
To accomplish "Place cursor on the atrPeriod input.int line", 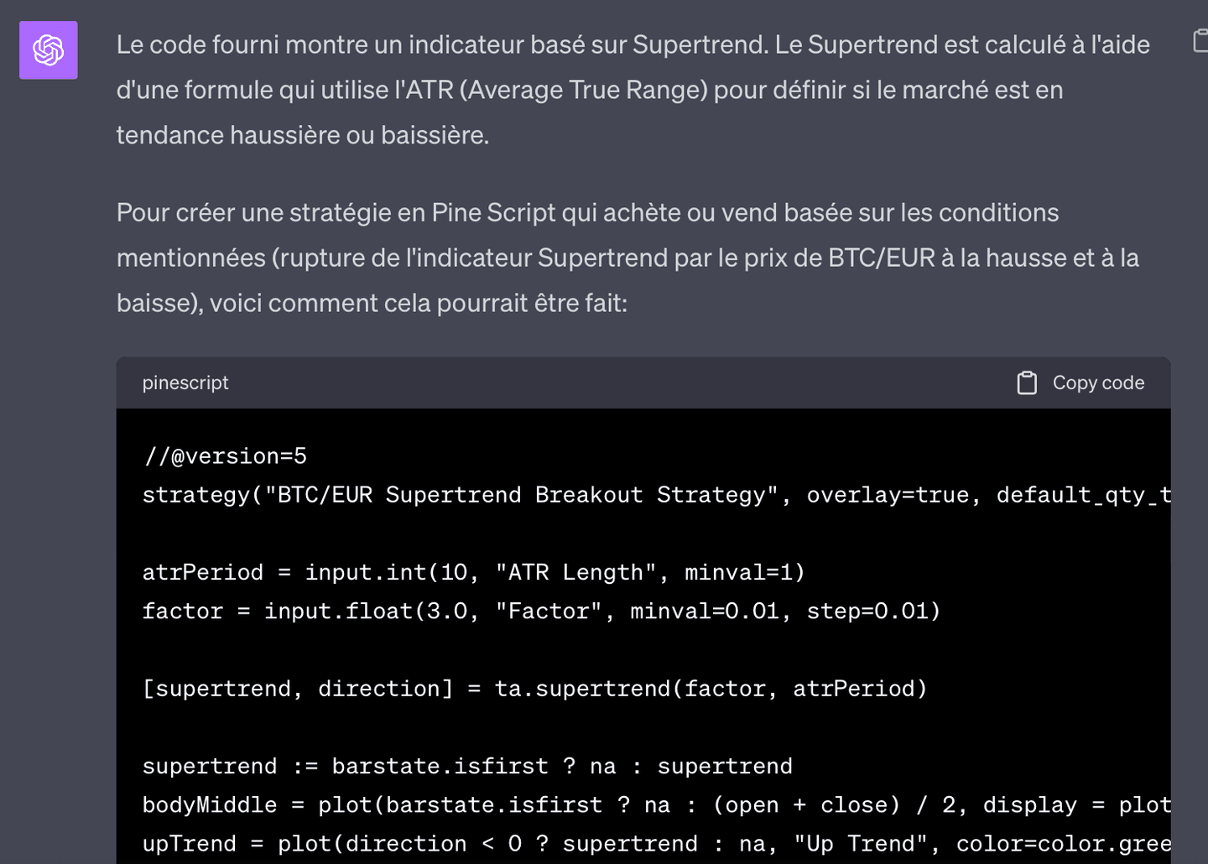I will [473, 572].
